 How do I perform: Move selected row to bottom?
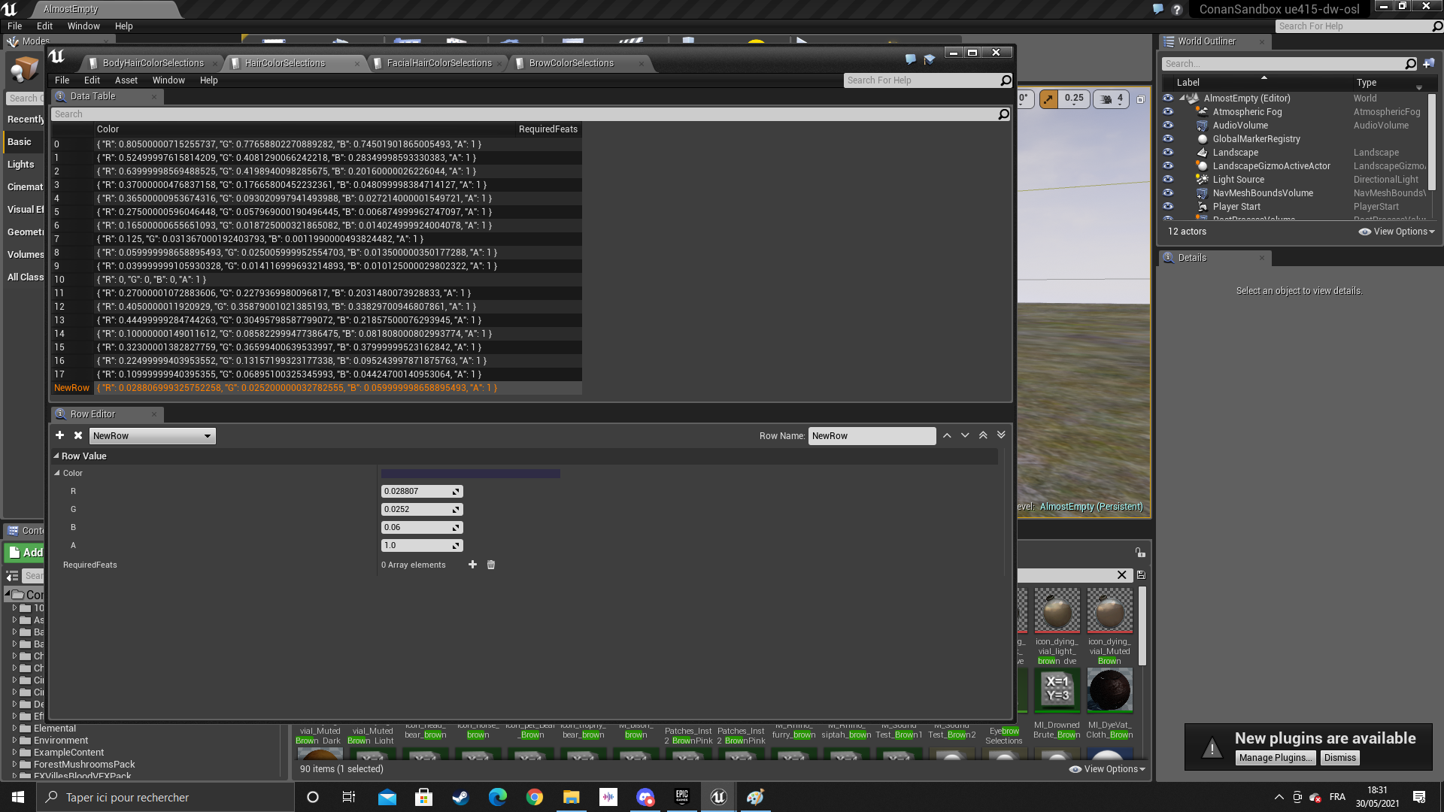[x=1001, y=435]
